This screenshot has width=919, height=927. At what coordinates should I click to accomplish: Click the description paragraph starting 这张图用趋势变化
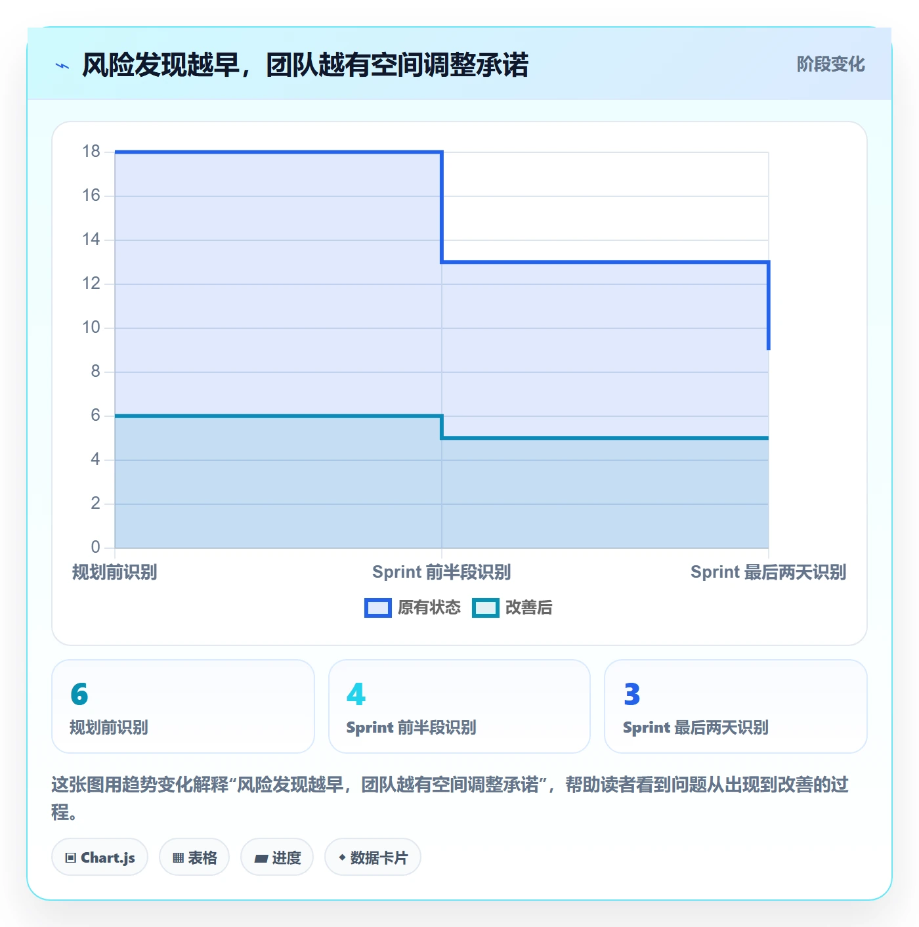pos(450,798)
